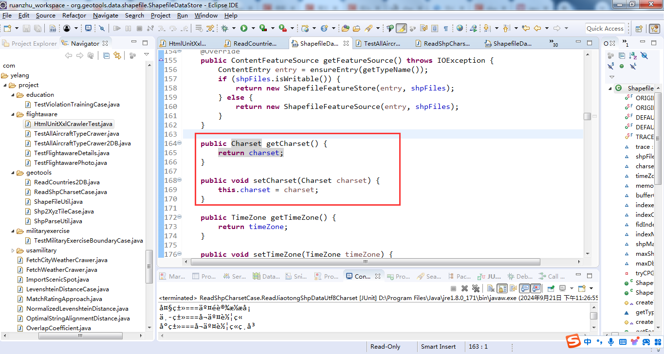
Task: Click the Remove All Terminated Launches icon
Action: click(475, 288)
